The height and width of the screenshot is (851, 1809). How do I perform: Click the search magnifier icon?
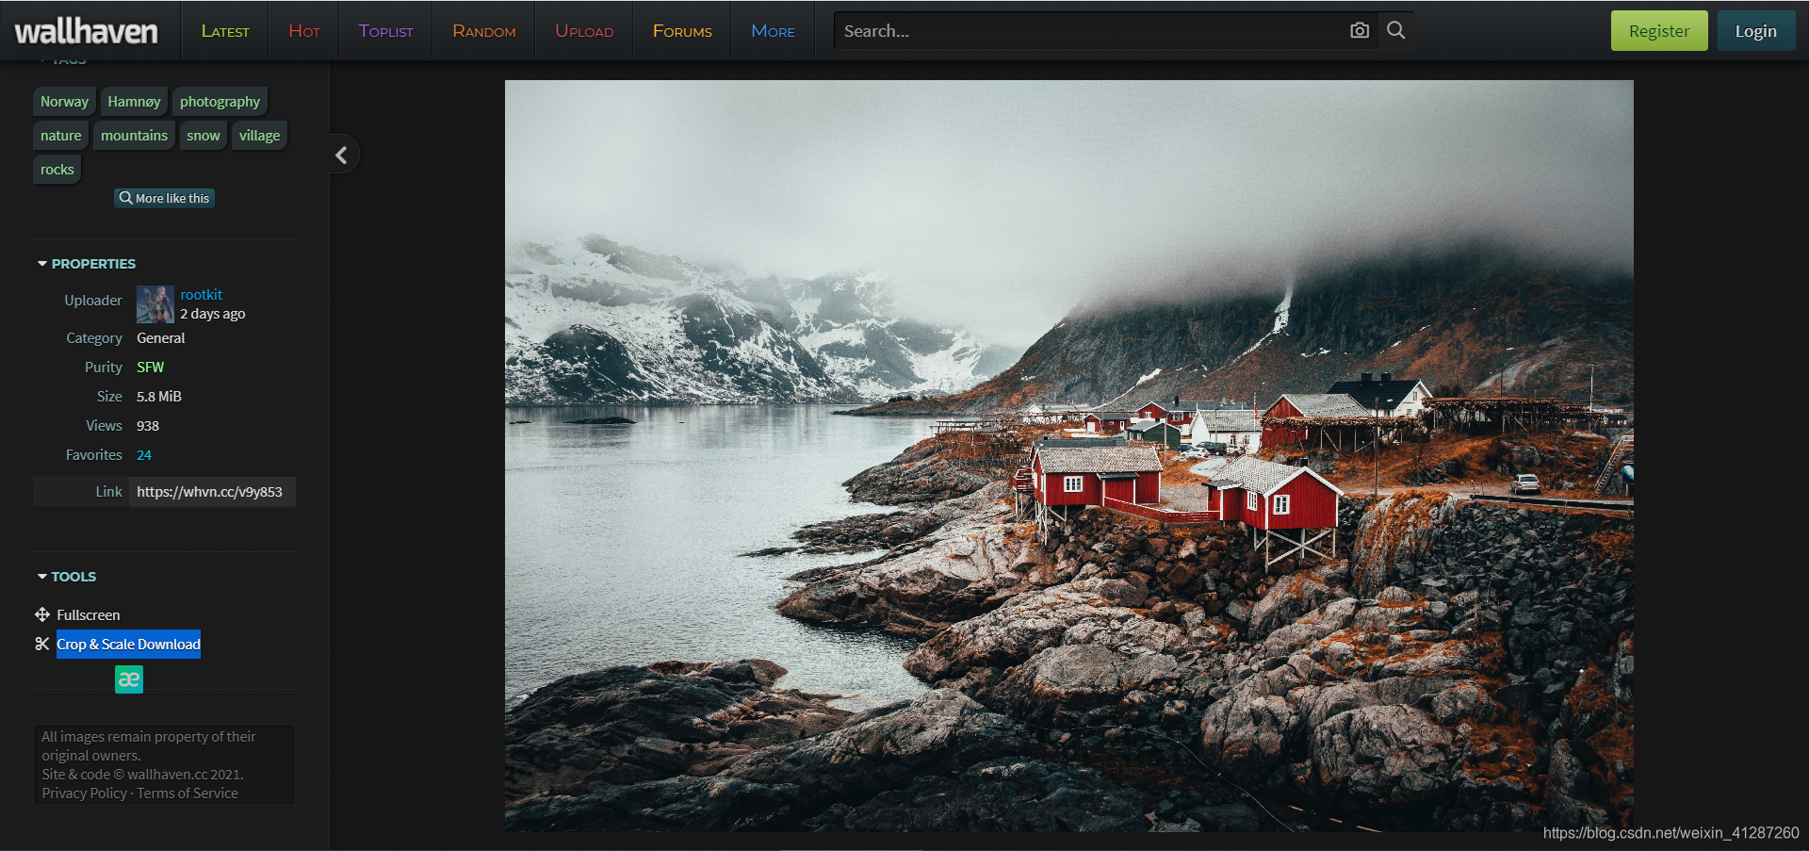pyautogui.click(x=1396, y=30)
